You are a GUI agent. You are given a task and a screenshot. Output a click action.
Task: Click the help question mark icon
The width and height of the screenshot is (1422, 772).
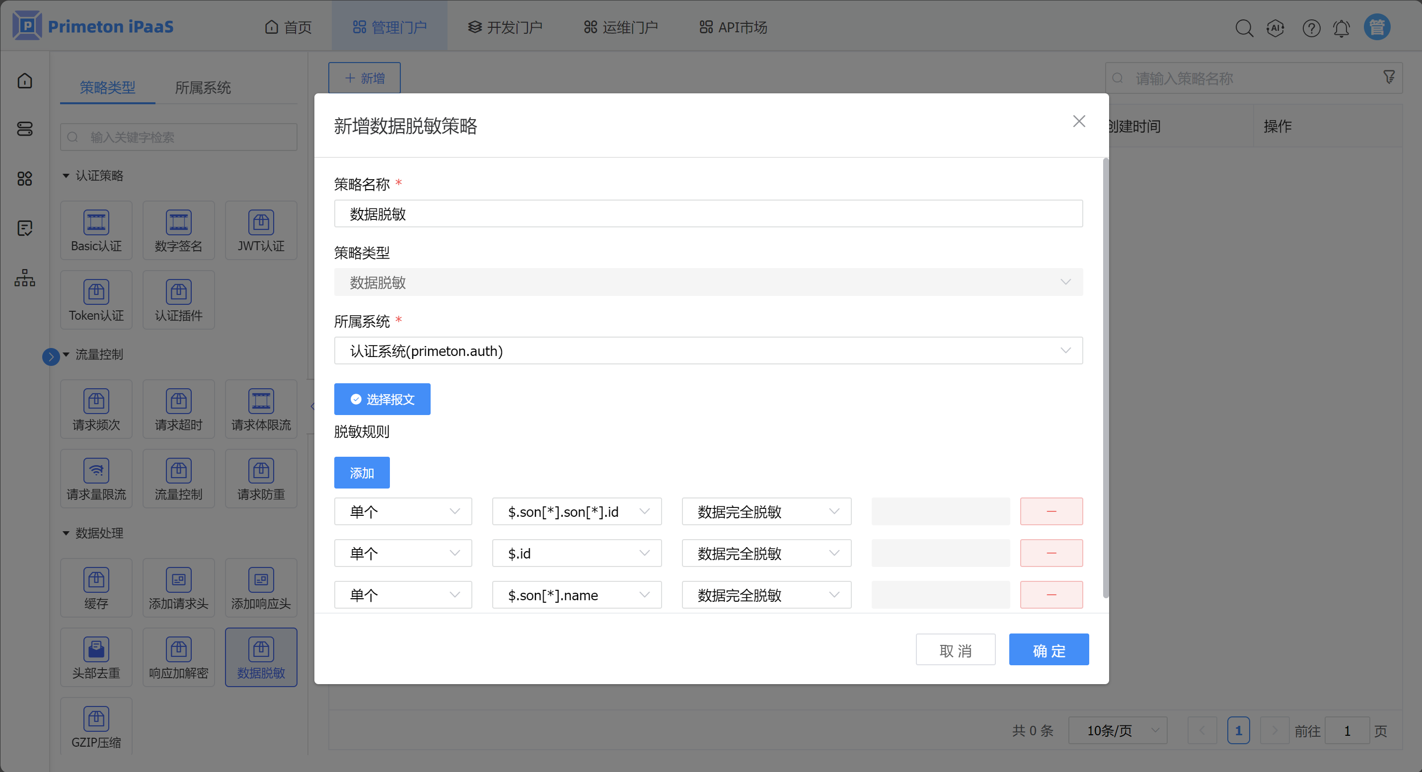tap(1311, 28)
